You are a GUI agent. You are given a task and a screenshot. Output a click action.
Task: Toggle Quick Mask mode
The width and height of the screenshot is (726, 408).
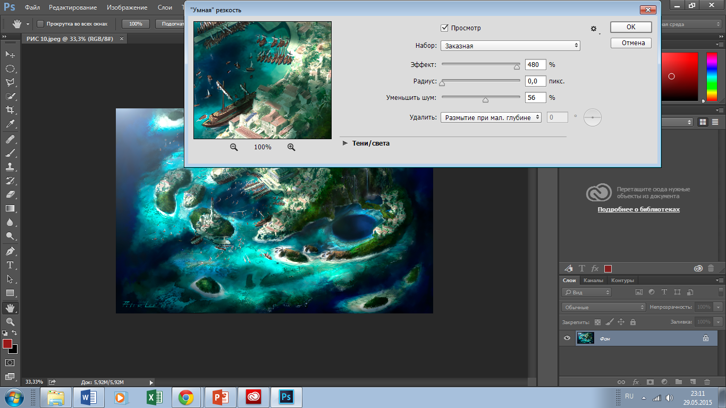point(10,362)
